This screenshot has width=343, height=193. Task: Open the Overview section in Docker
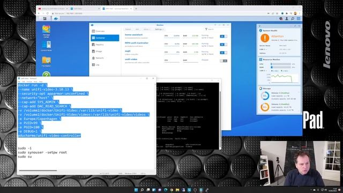coord(105,31)
